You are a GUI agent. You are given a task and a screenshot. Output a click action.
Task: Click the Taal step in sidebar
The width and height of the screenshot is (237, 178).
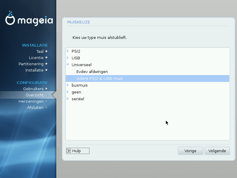(40, 51)
